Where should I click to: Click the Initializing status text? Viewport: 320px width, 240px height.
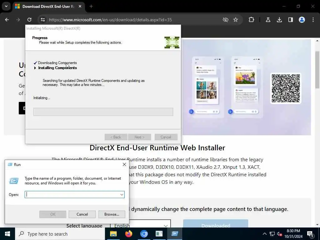[42, 98]
